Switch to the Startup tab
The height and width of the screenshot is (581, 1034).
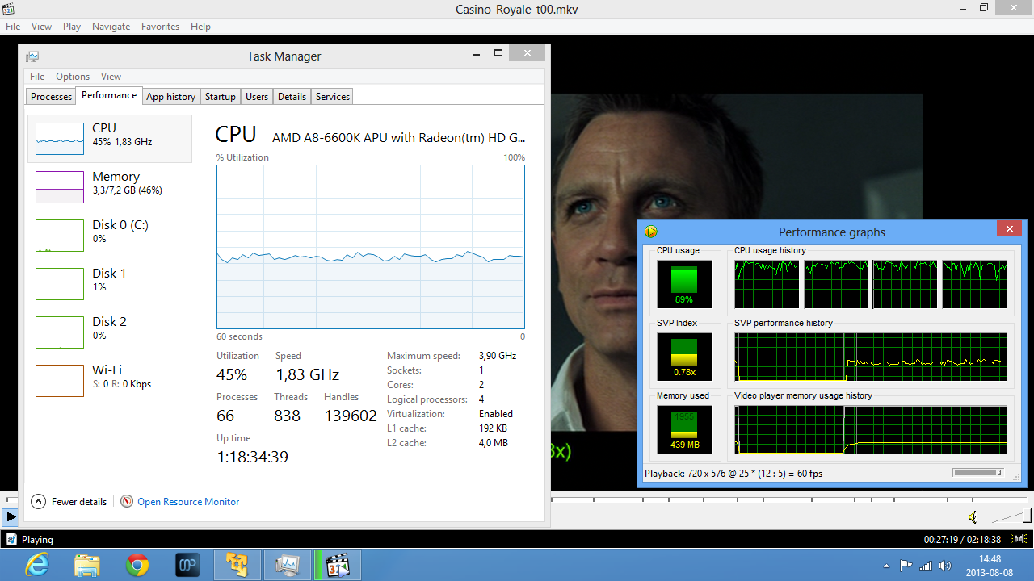coord(220,97)
